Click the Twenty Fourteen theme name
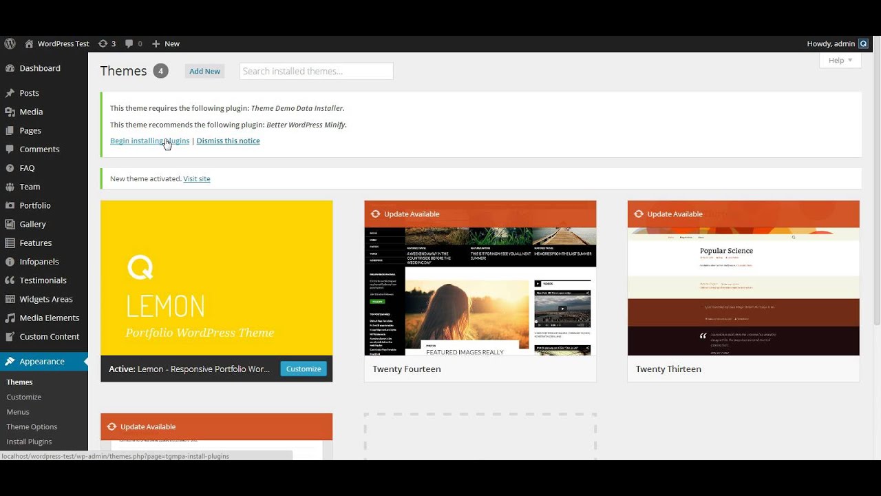Image resolution: width=881 pixels, height=496 pixels. 407,369
